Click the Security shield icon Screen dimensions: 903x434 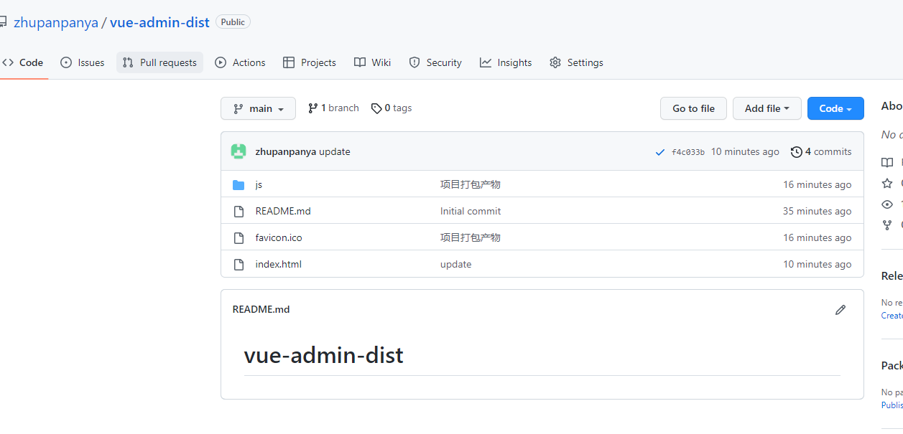pos(415,62)
